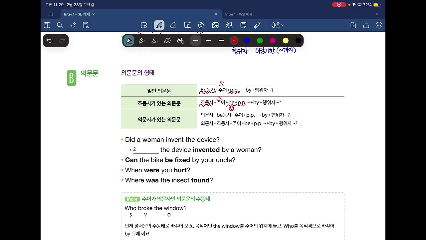Select the sticky note tool
Screen dimensions: 426x240
tap(243, 25)
